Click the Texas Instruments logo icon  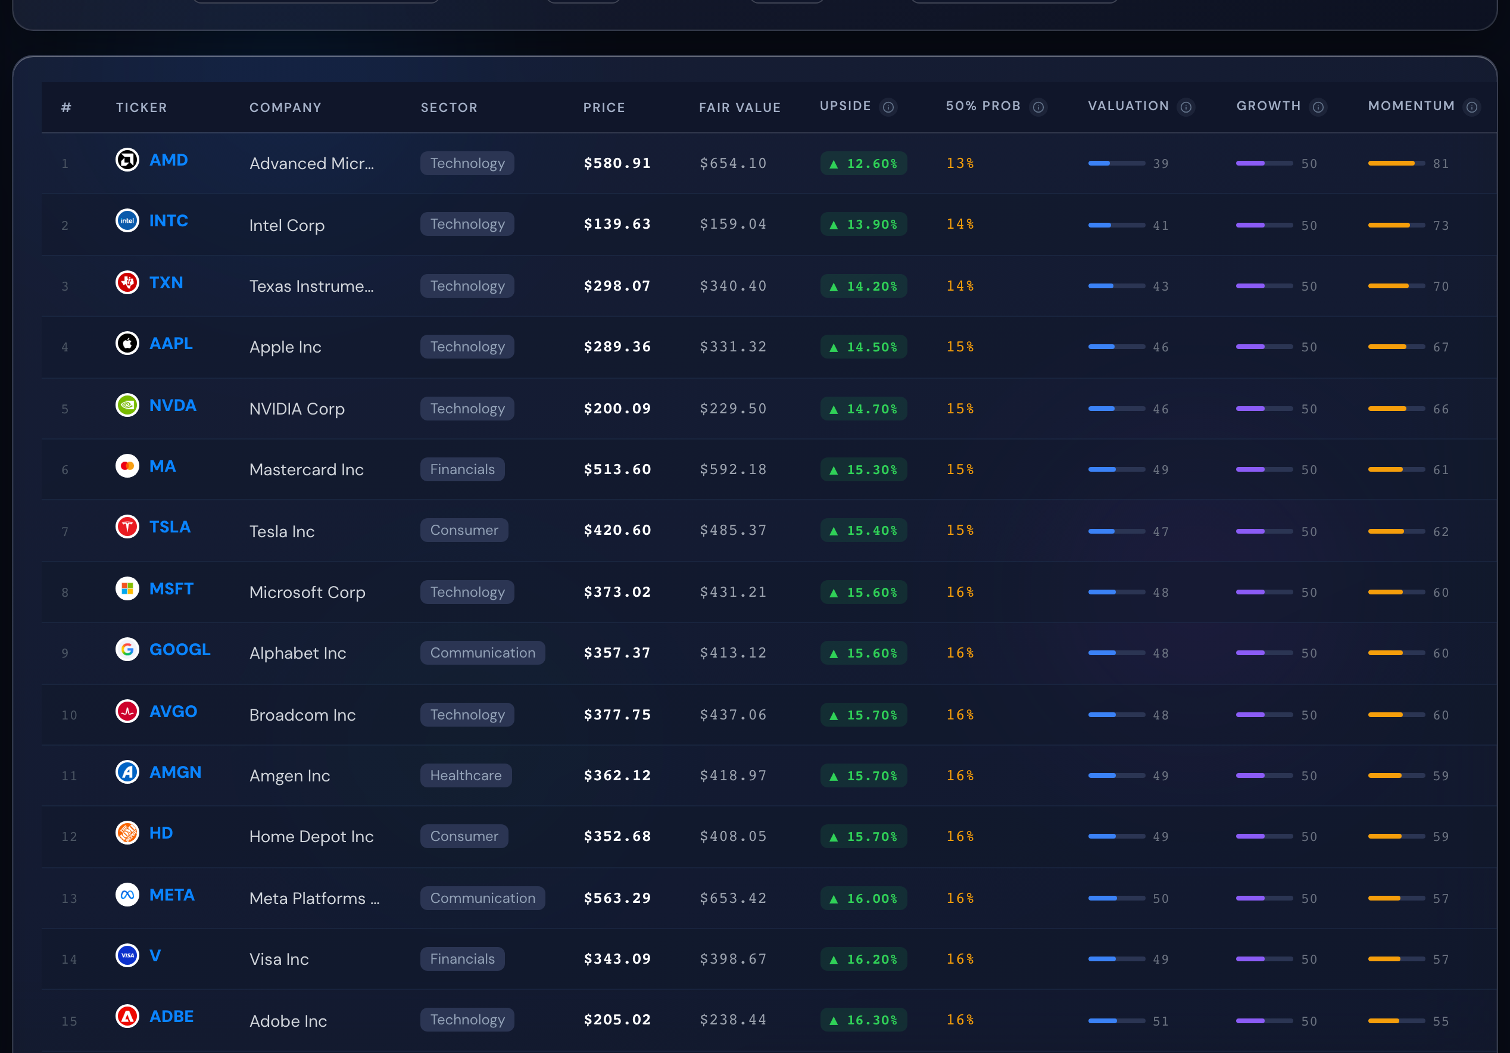pos(127,282)
